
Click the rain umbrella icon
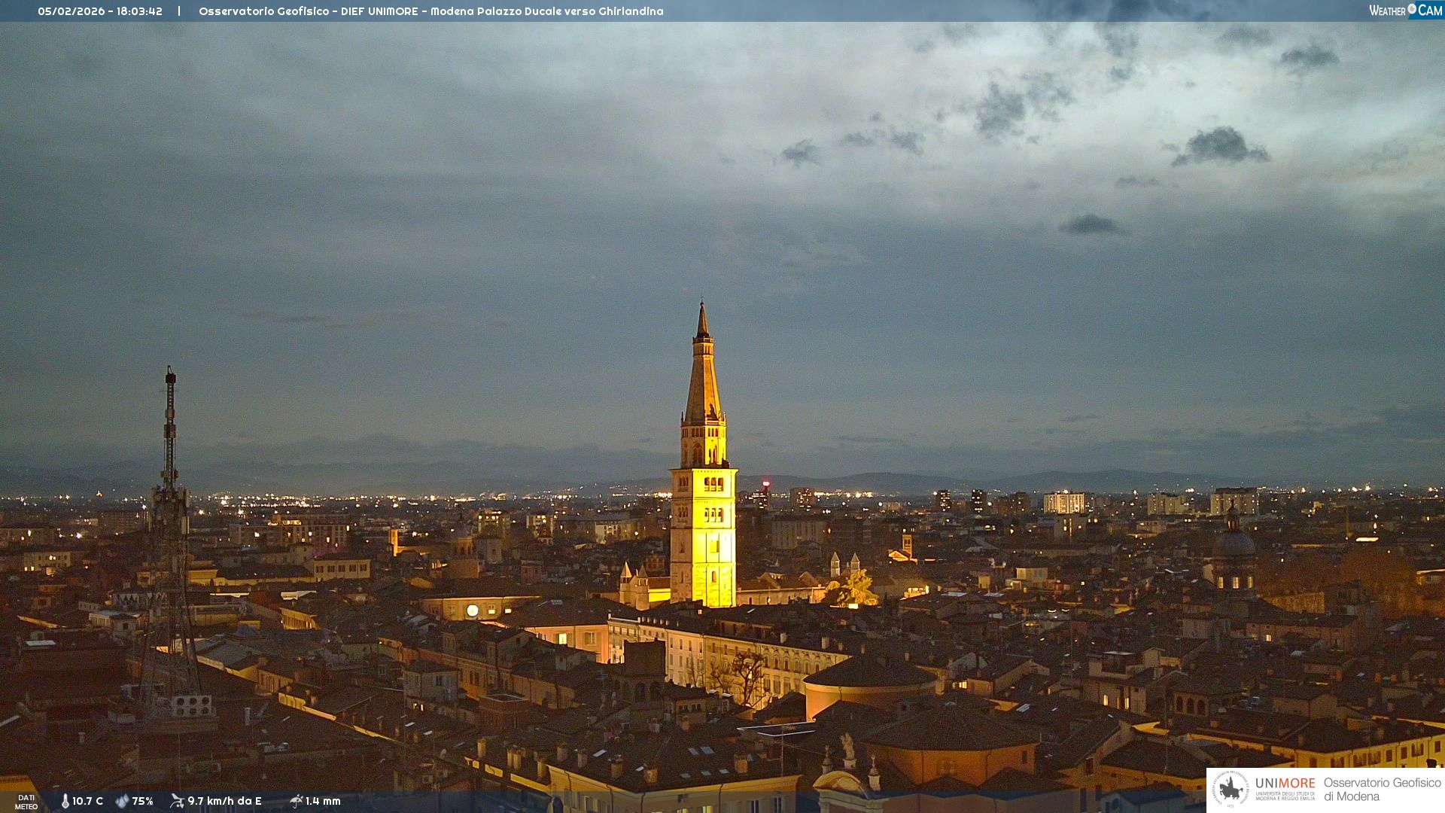click(x=296, y=801)
